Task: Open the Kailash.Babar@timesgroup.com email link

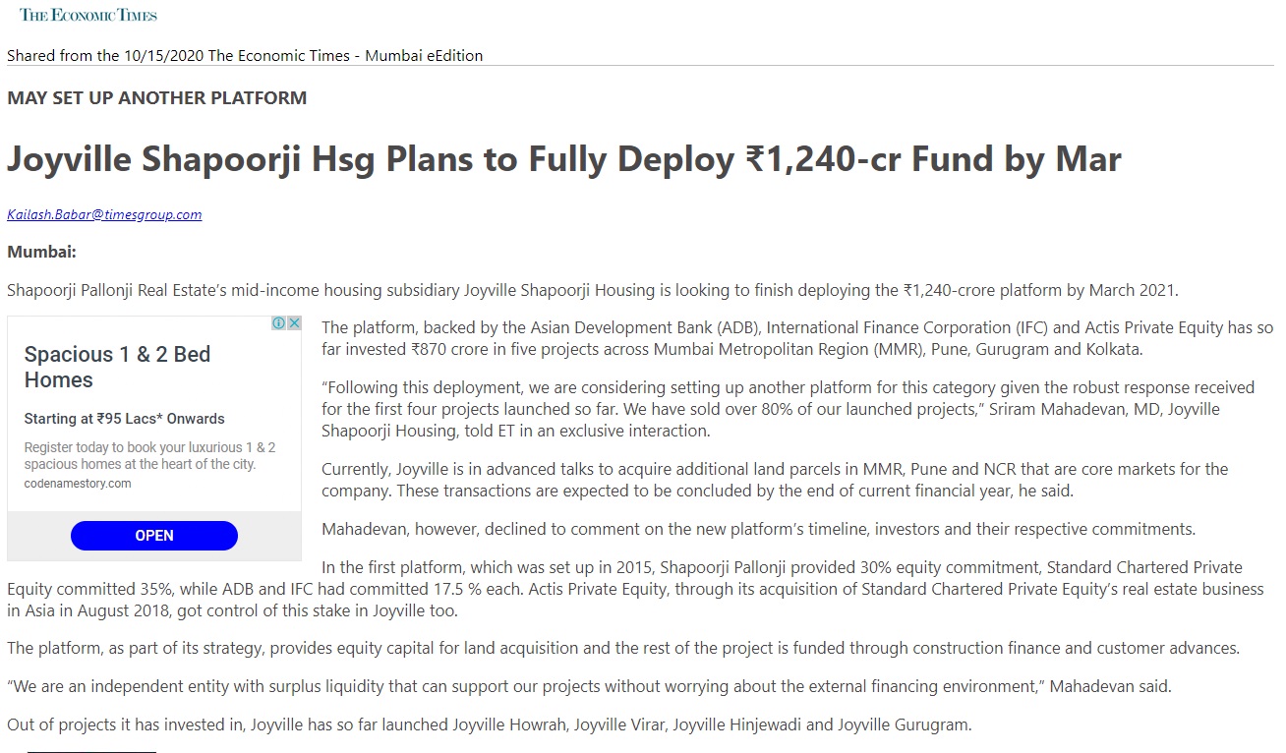Action: pyautogui.click(x=104, y=214)
